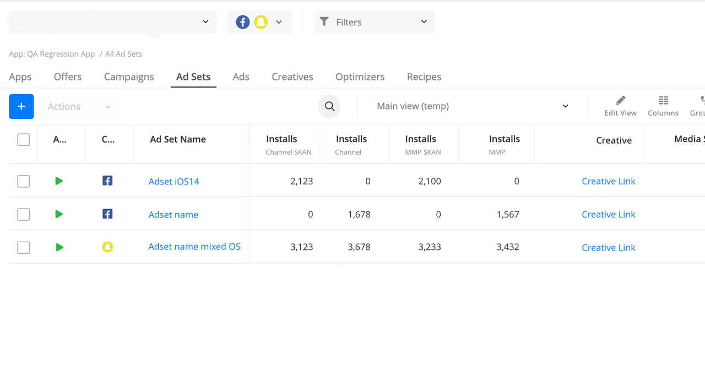Screen dimensions: 705x376
Task: Click Facebook channel icon in Adset name row
Action: pyautogui.click(x=107, y=214)
